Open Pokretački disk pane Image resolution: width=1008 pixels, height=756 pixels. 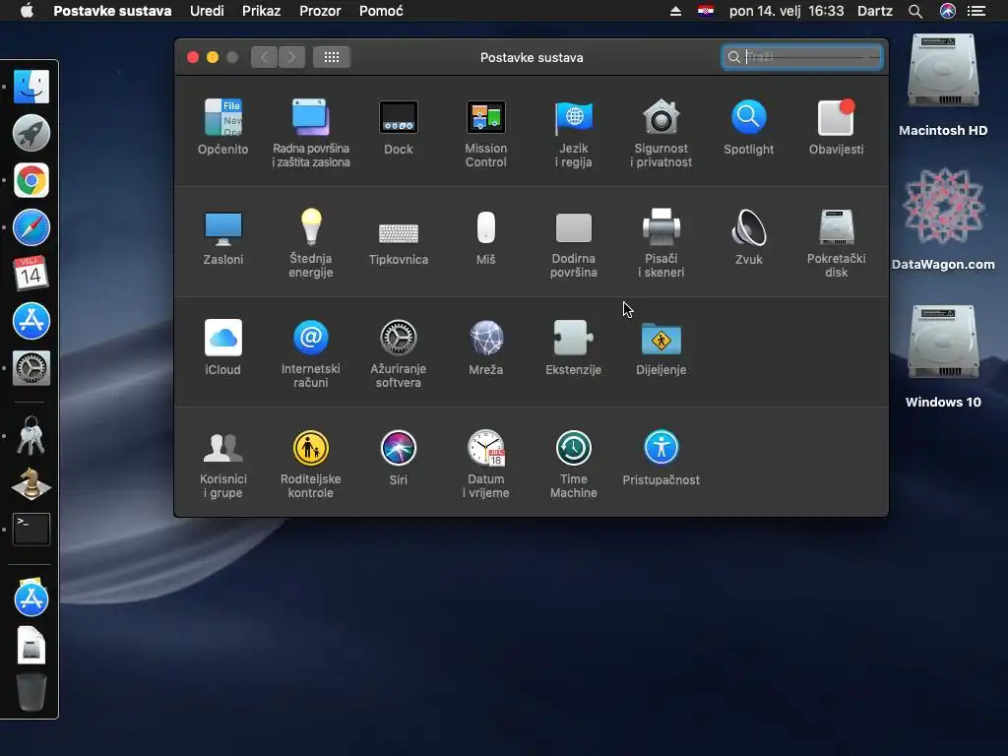pos(836,244)
